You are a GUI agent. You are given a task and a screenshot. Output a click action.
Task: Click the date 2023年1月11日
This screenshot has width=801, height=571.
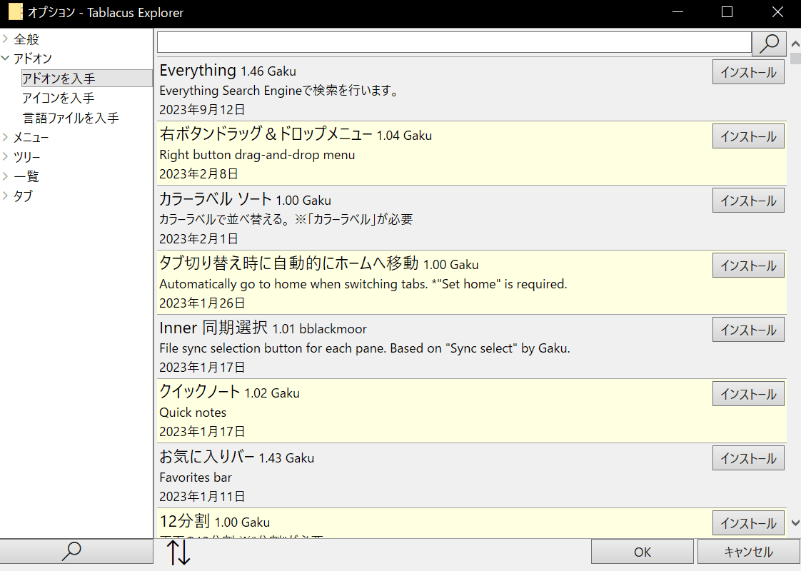click(202, 497)
